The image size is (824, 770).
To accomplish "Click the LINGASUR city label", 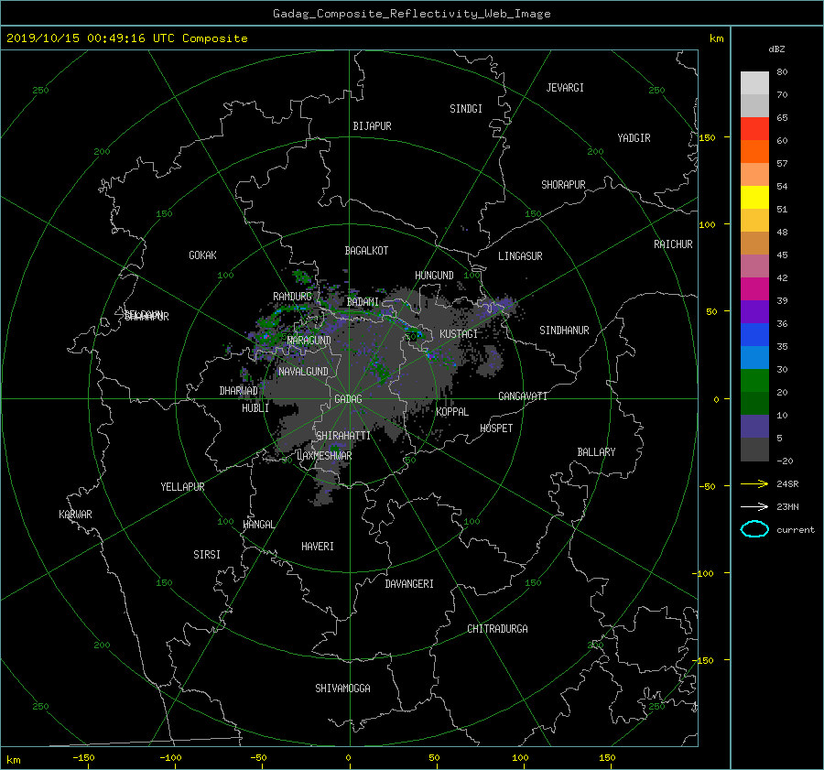I will tap(520, 256).
